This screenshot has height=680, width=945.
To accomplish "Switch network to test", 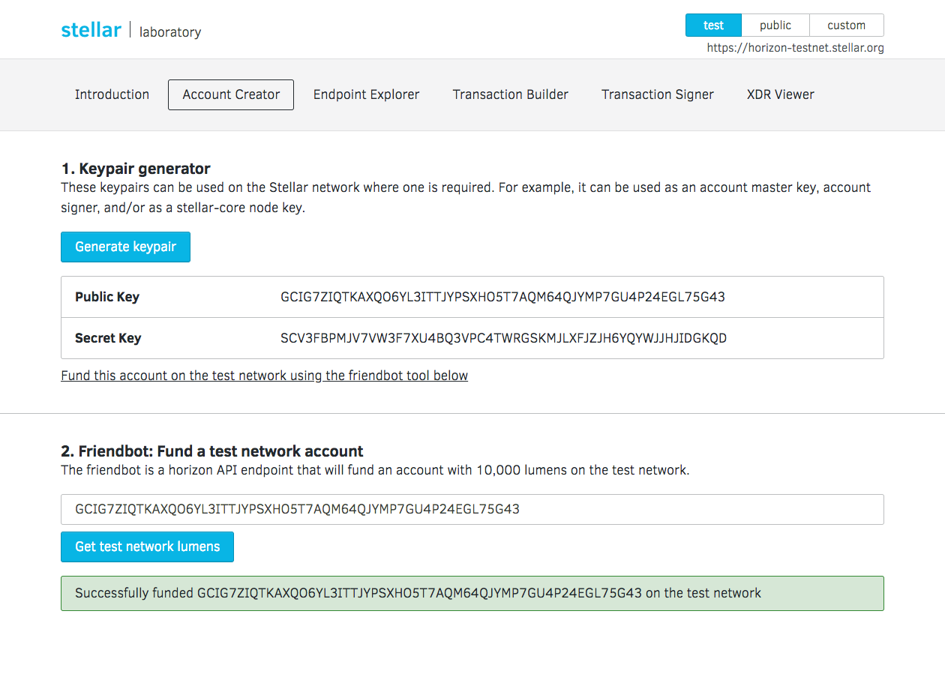I will tap(713, 25).
